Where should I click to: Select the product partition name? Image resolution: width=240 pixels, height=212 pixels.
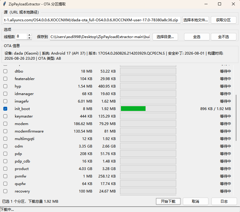click(22, 169)
